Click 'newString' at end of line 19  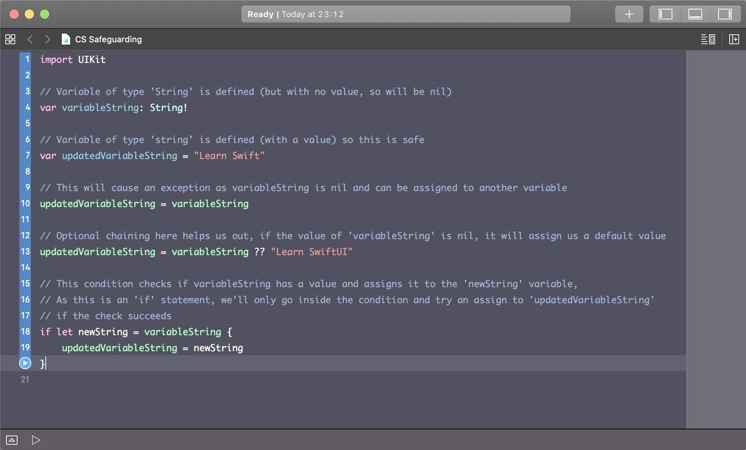pyautogui.click(x=218, y=348)
